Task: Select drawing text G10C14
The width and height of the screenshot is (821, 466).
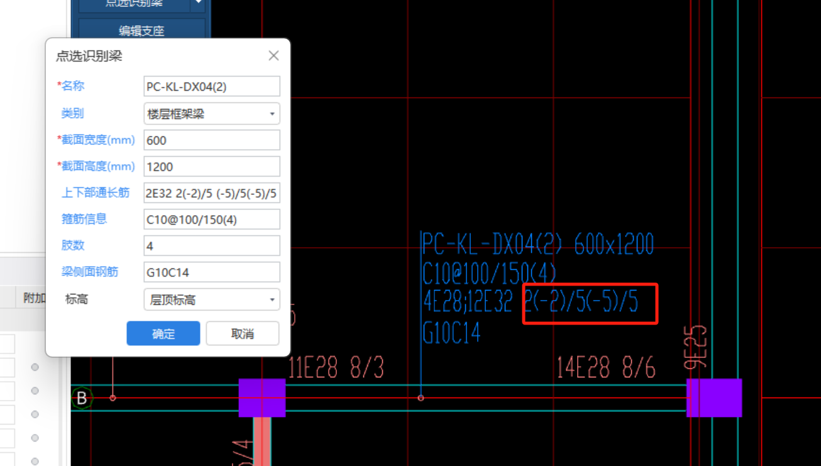Action: coord(451,332)
